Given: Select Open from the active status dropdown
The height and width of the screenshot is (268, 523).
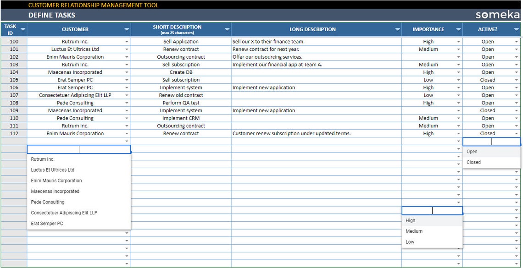Looking at the screenshot, I should point(471,151).
